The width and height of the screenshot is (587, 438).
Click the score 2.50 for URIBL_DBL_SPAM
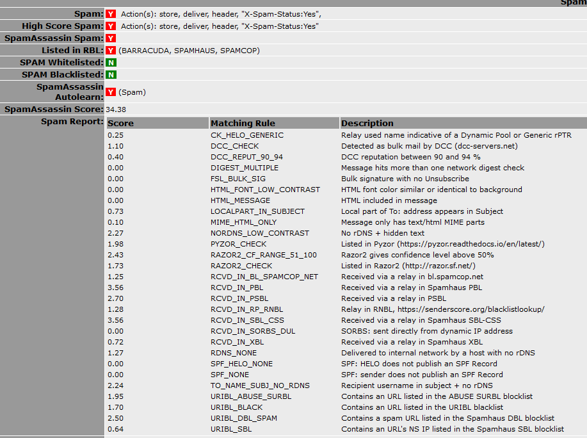coord(116,418)
